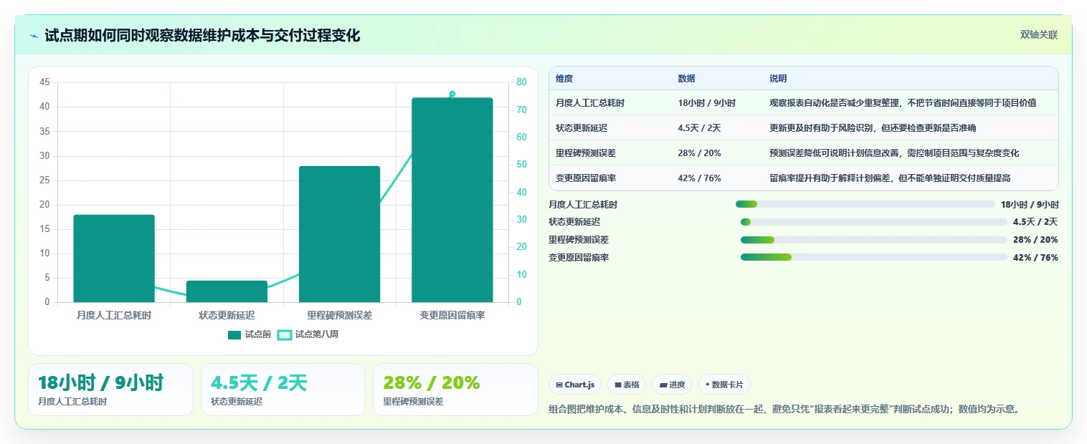Click table row label 状态更新延迟
The image size is (1087, 444).
(x=582, y=128)
